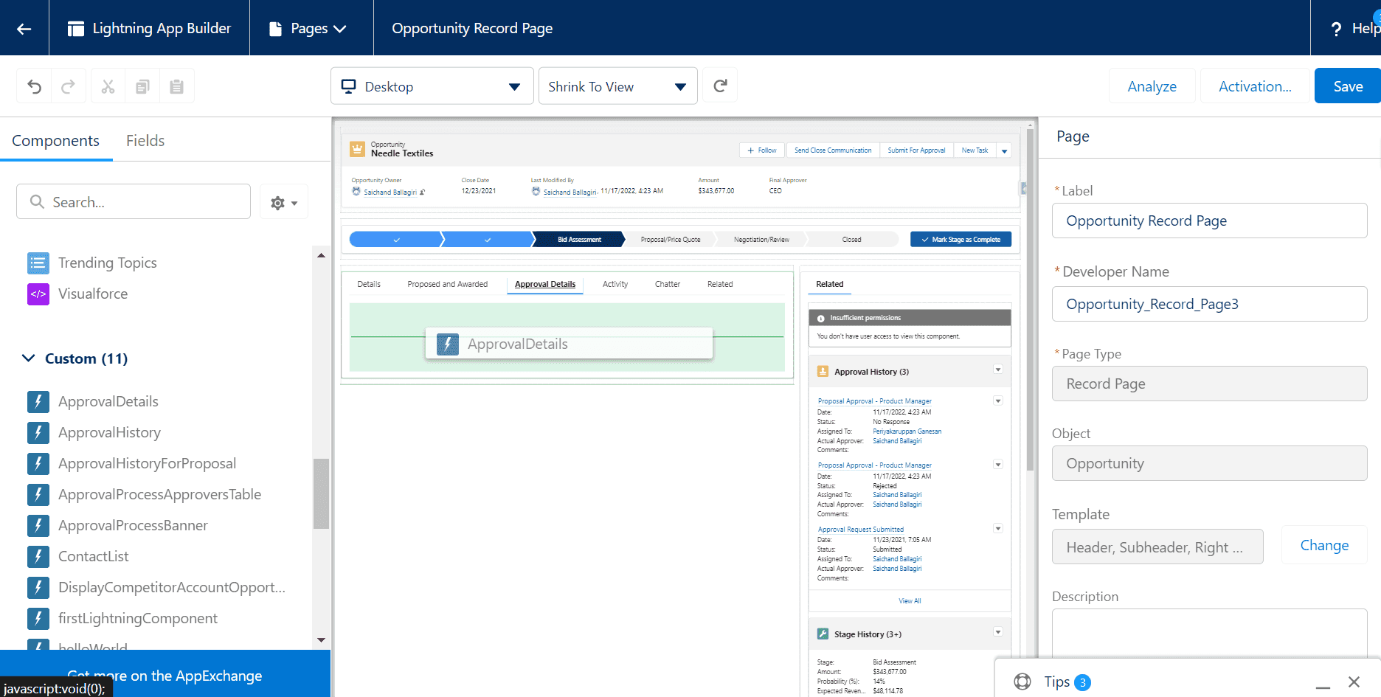Click the Approval Request Submitted link

click(860, 530)
